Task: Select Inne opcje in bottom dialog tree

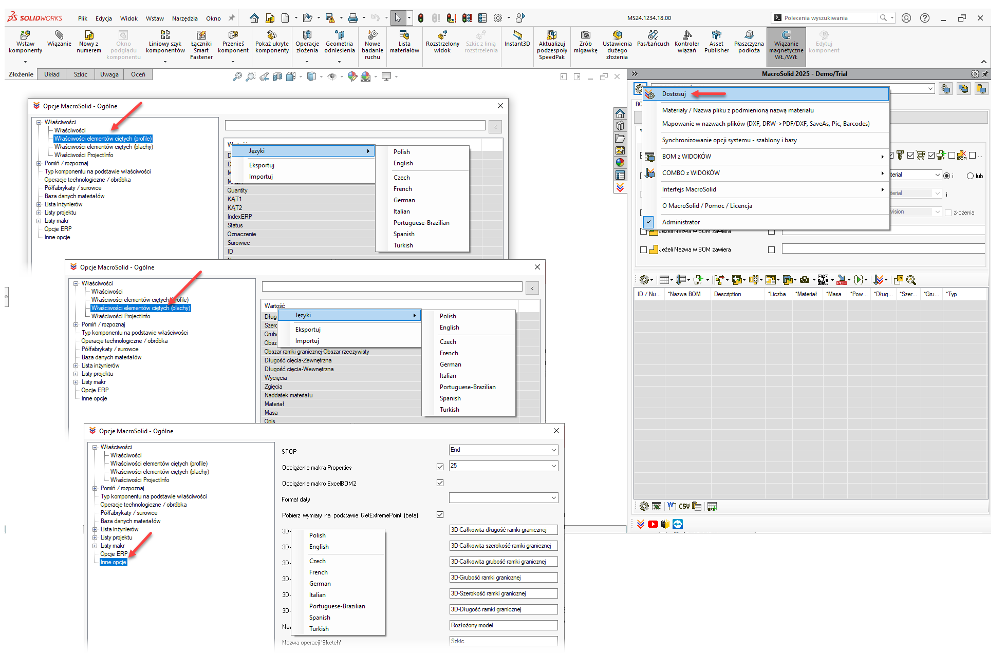Action: coord(114,562)
